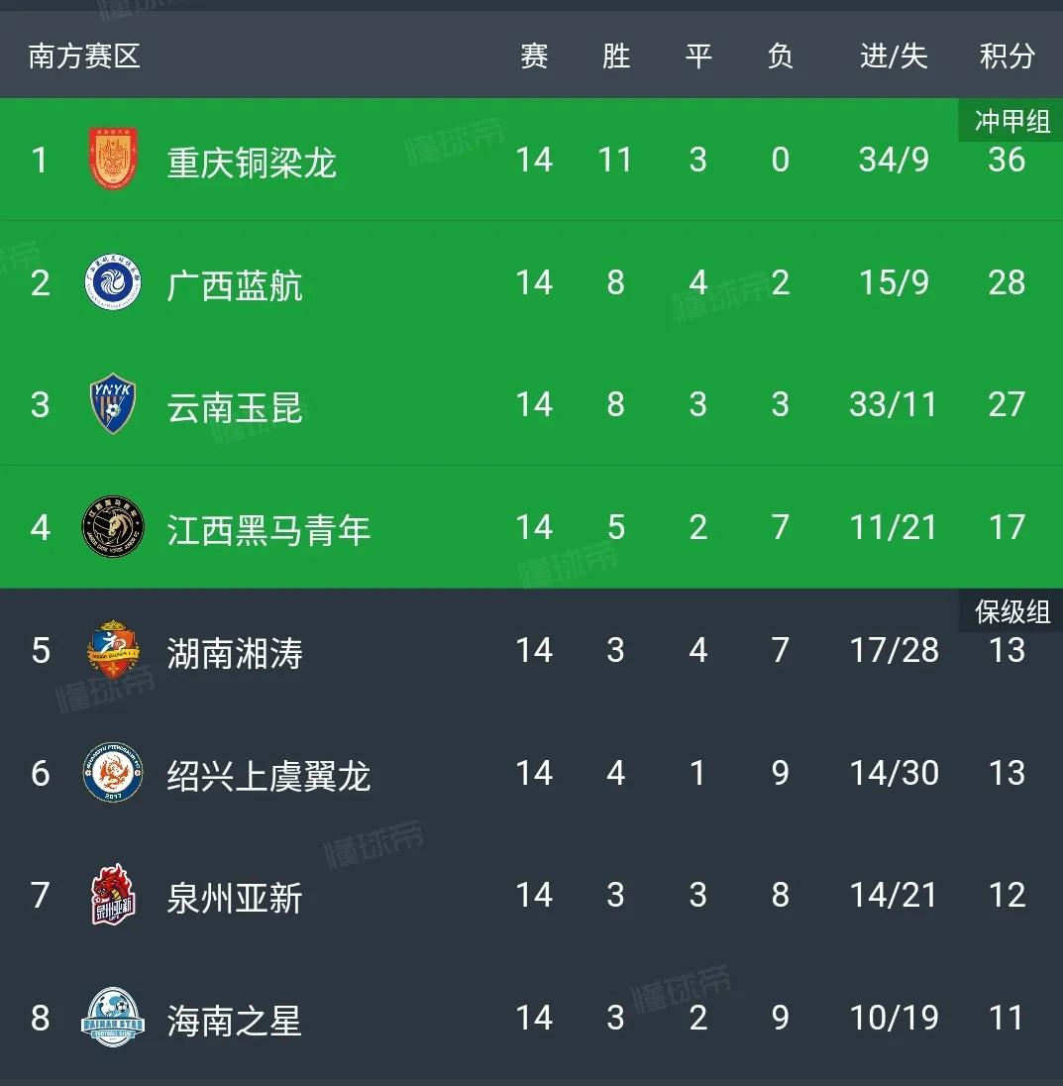Screen dimensions: 1063x1086
Task: Click the 绍兴上虞翼龙 dragon badge
Action: [113, 772]
